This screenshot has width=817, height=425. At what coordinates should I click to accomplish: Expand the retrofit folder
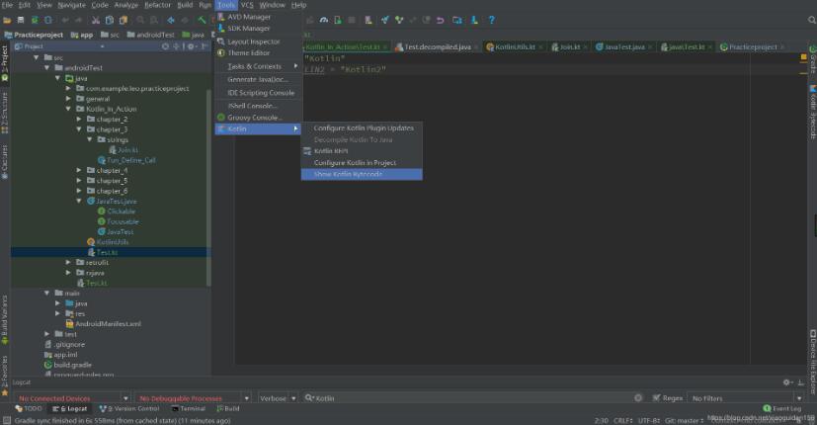[68, 262]
